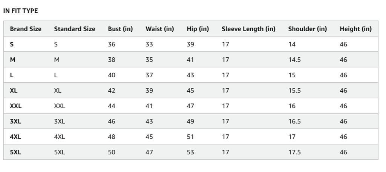
Task: Select the bust value 48 in row 4XL
Action: pos(112,137)
